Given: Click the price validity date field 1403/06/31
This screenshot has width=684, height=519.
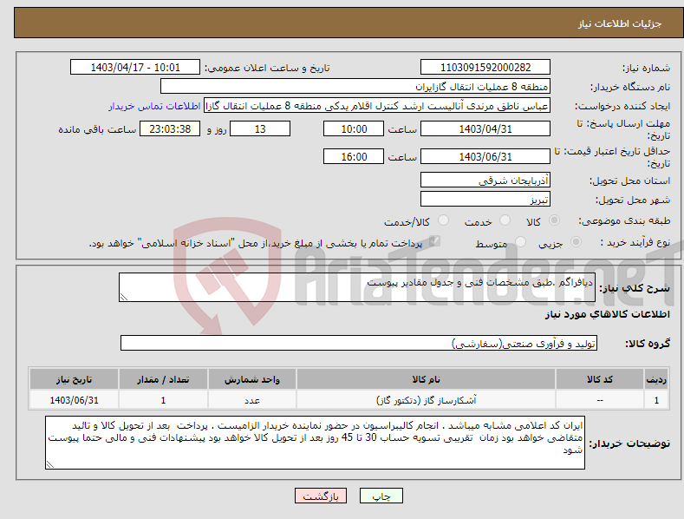Looking at the screenshot, I should 485,156.
